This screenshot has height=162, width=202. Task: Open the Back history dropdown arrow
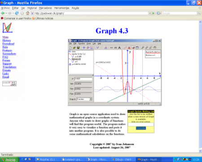pyautogui.click(x=6, y=13)
